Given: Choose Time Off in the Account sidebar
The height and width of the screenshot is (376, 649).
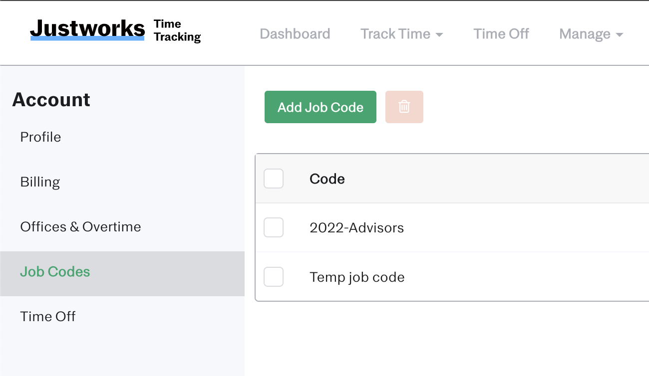Looking at the screenshot, I should [48, 317].
